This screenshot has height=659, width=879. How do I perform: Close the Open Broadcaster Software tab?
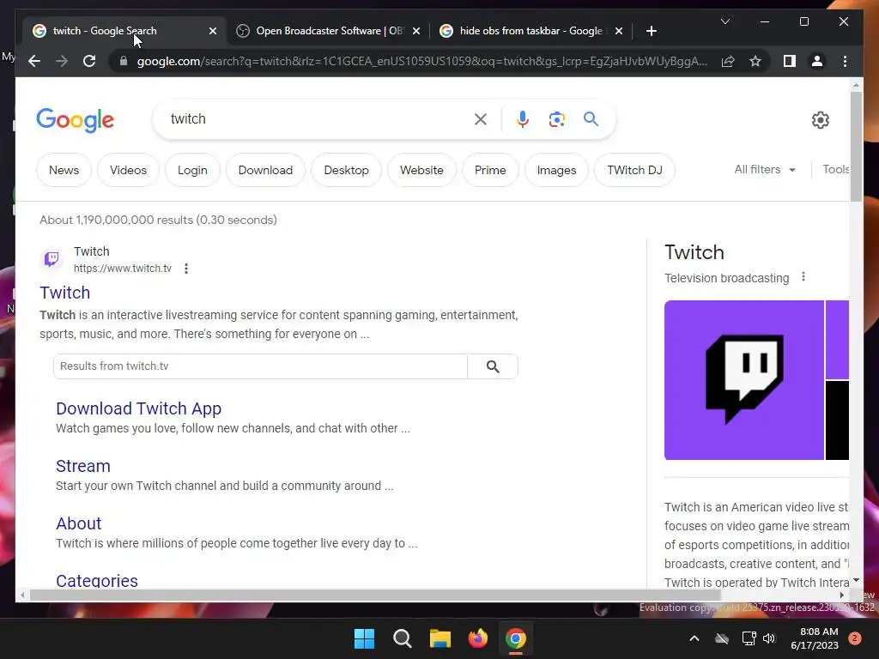(416, 31)
